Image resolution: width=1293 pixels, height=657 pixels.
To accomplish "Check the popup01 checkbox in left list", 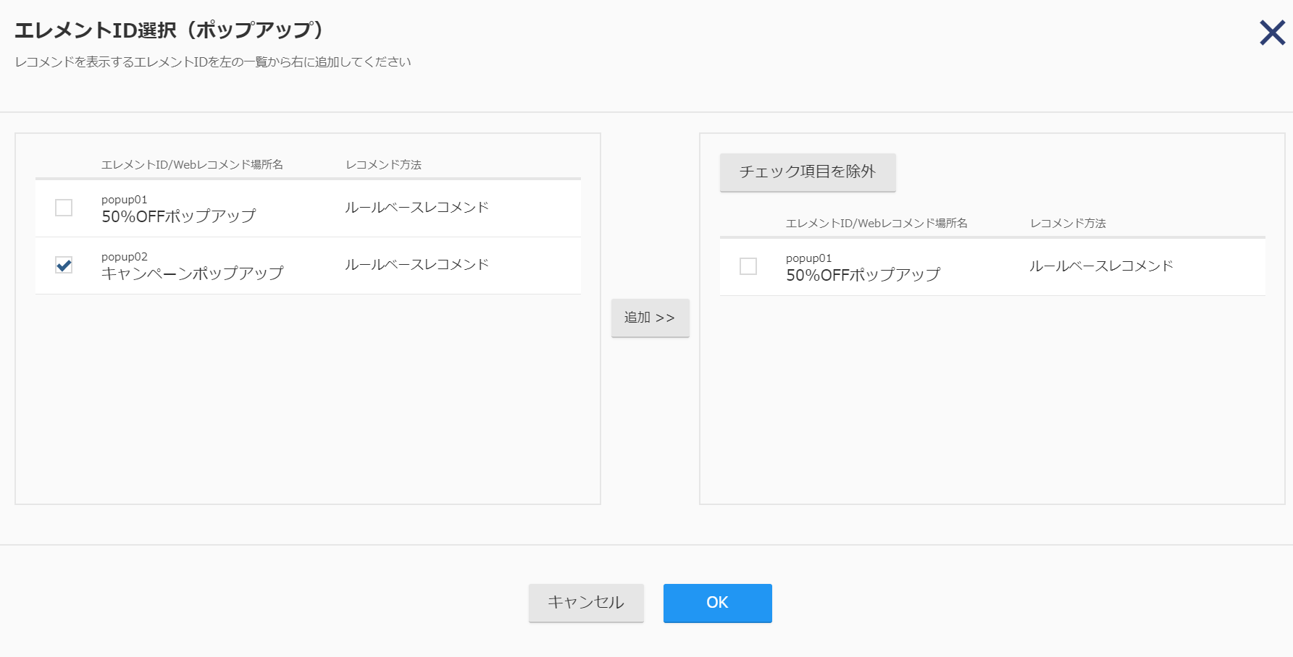I will [64, 208].
